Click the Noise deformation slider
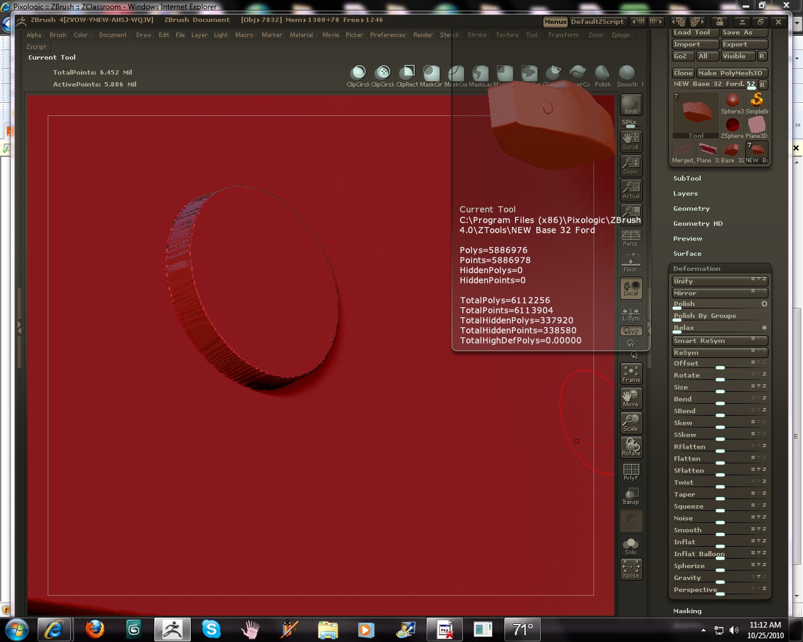Viewport: 803px width, 642px height. (x=720, y=518)
